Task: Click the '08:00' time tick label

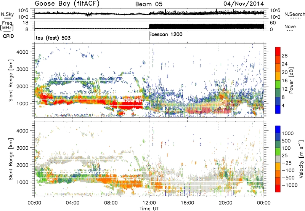Action: click(x=111, y=203)
